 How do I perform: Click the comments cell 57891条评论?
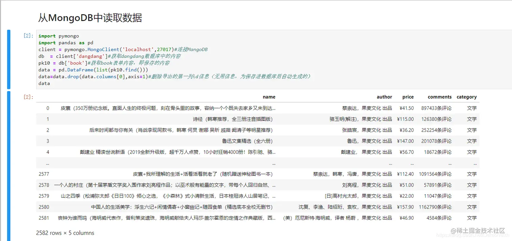(438, 185)
